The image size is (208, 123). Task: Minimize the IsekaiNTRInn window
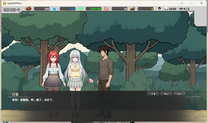[x=182, y=3]
